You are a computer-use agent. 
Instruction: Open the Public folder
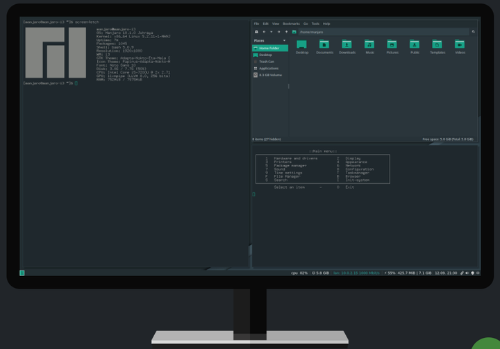pos(415,47)
